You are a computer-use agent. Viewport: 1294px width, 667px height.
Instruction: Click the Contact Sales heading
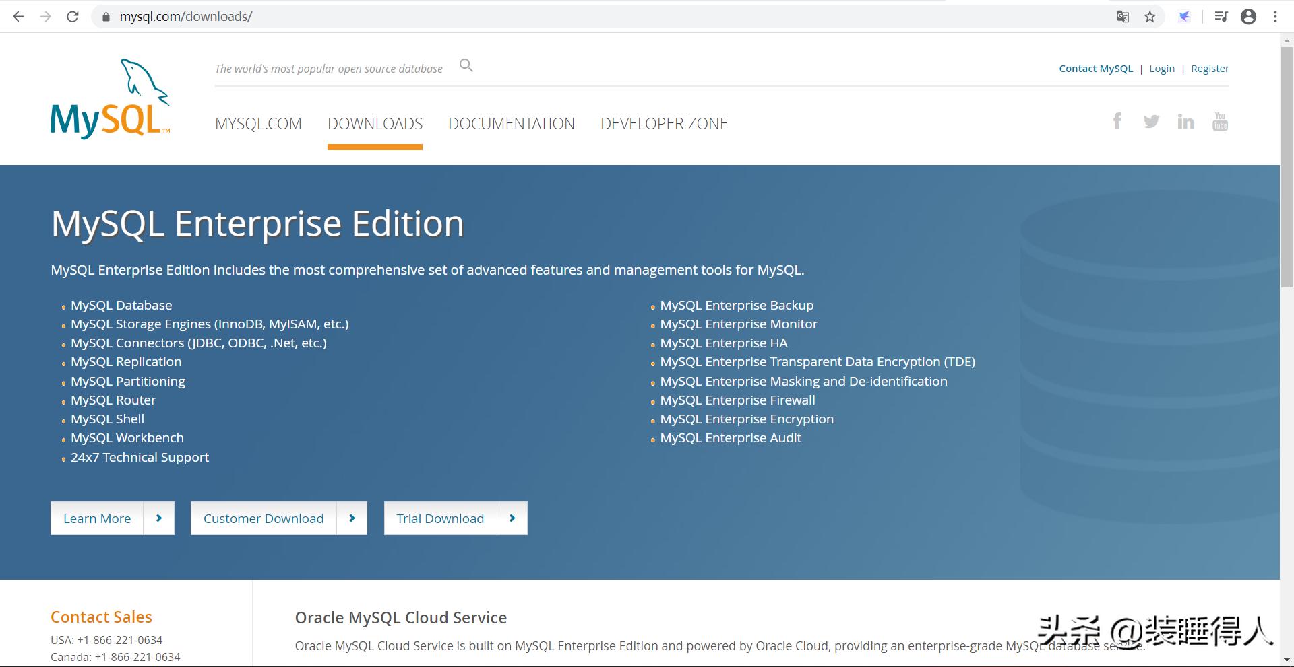[101, 617]
